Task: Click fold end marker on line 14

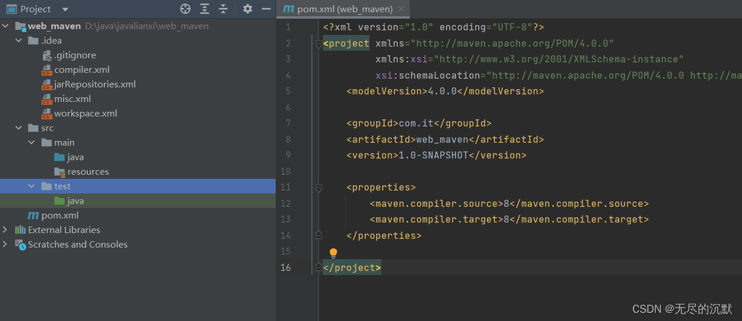Action: (x=318, y=235)
